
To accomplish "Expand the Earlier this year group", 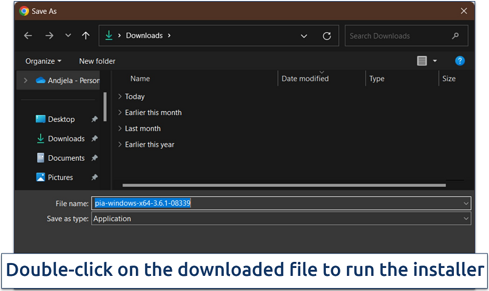I will (120, 144).
